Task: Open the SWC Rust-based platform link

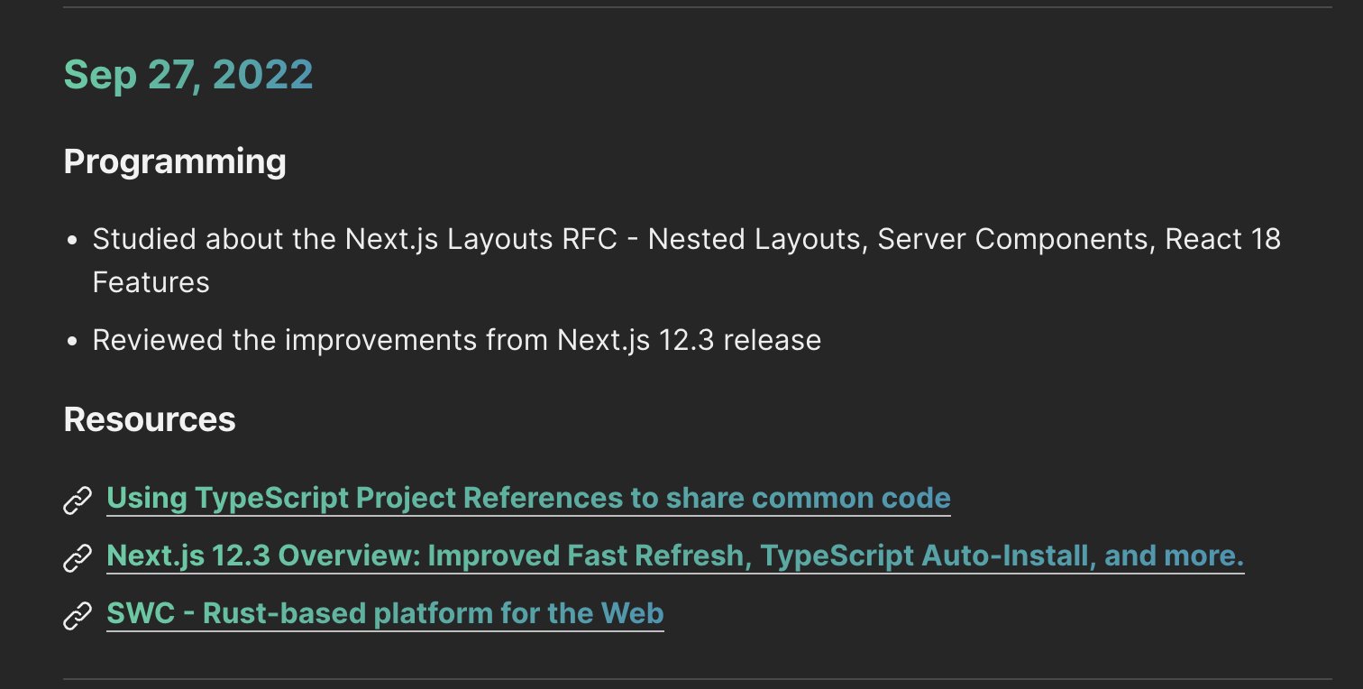Action: pos(385,613)
